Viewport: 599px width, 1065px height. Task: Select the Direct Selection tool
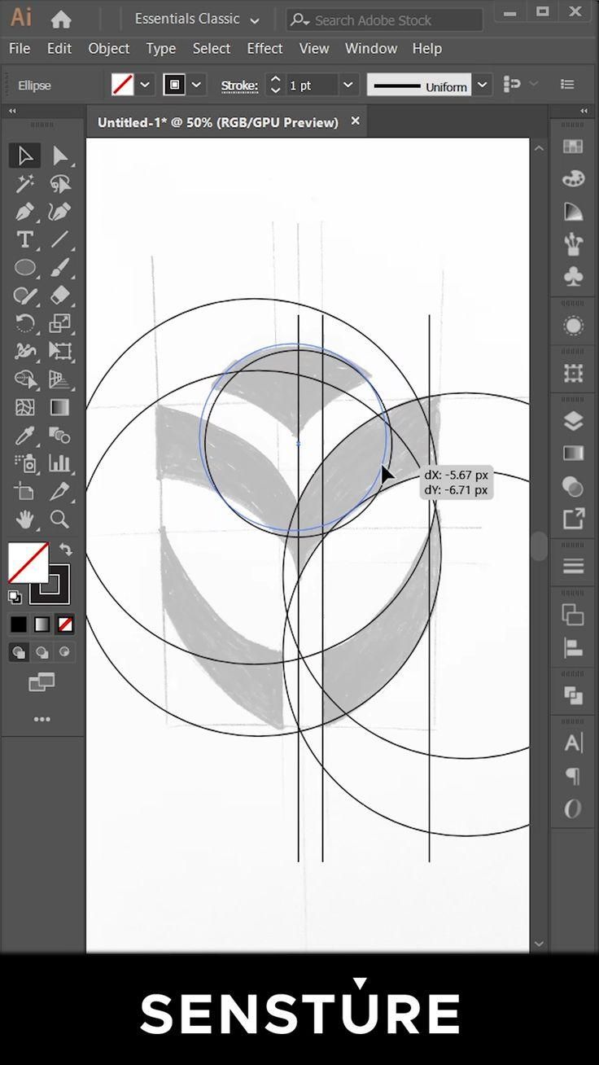tap(60, 156)
